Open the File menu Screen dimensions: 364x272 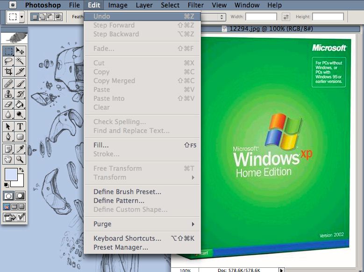(x=74, y=5)
